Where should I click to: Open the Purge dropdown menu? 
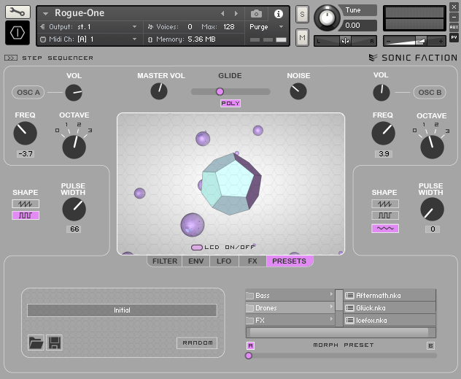(281, 27)
